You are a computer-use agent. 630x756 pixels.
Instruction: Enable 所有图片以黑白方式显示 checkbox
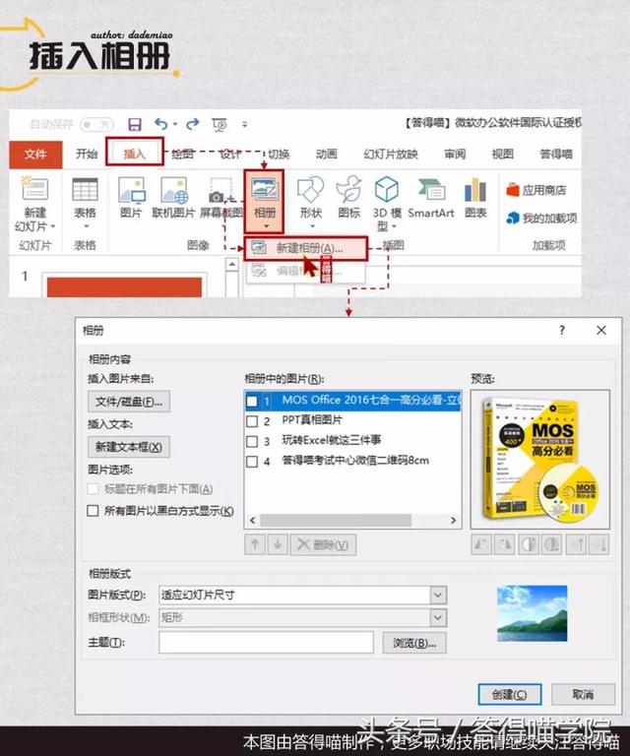click(x=94, y=511)
